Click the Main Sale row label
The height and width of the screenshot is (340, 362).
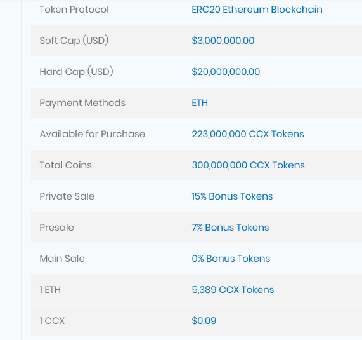coord(62,259)
